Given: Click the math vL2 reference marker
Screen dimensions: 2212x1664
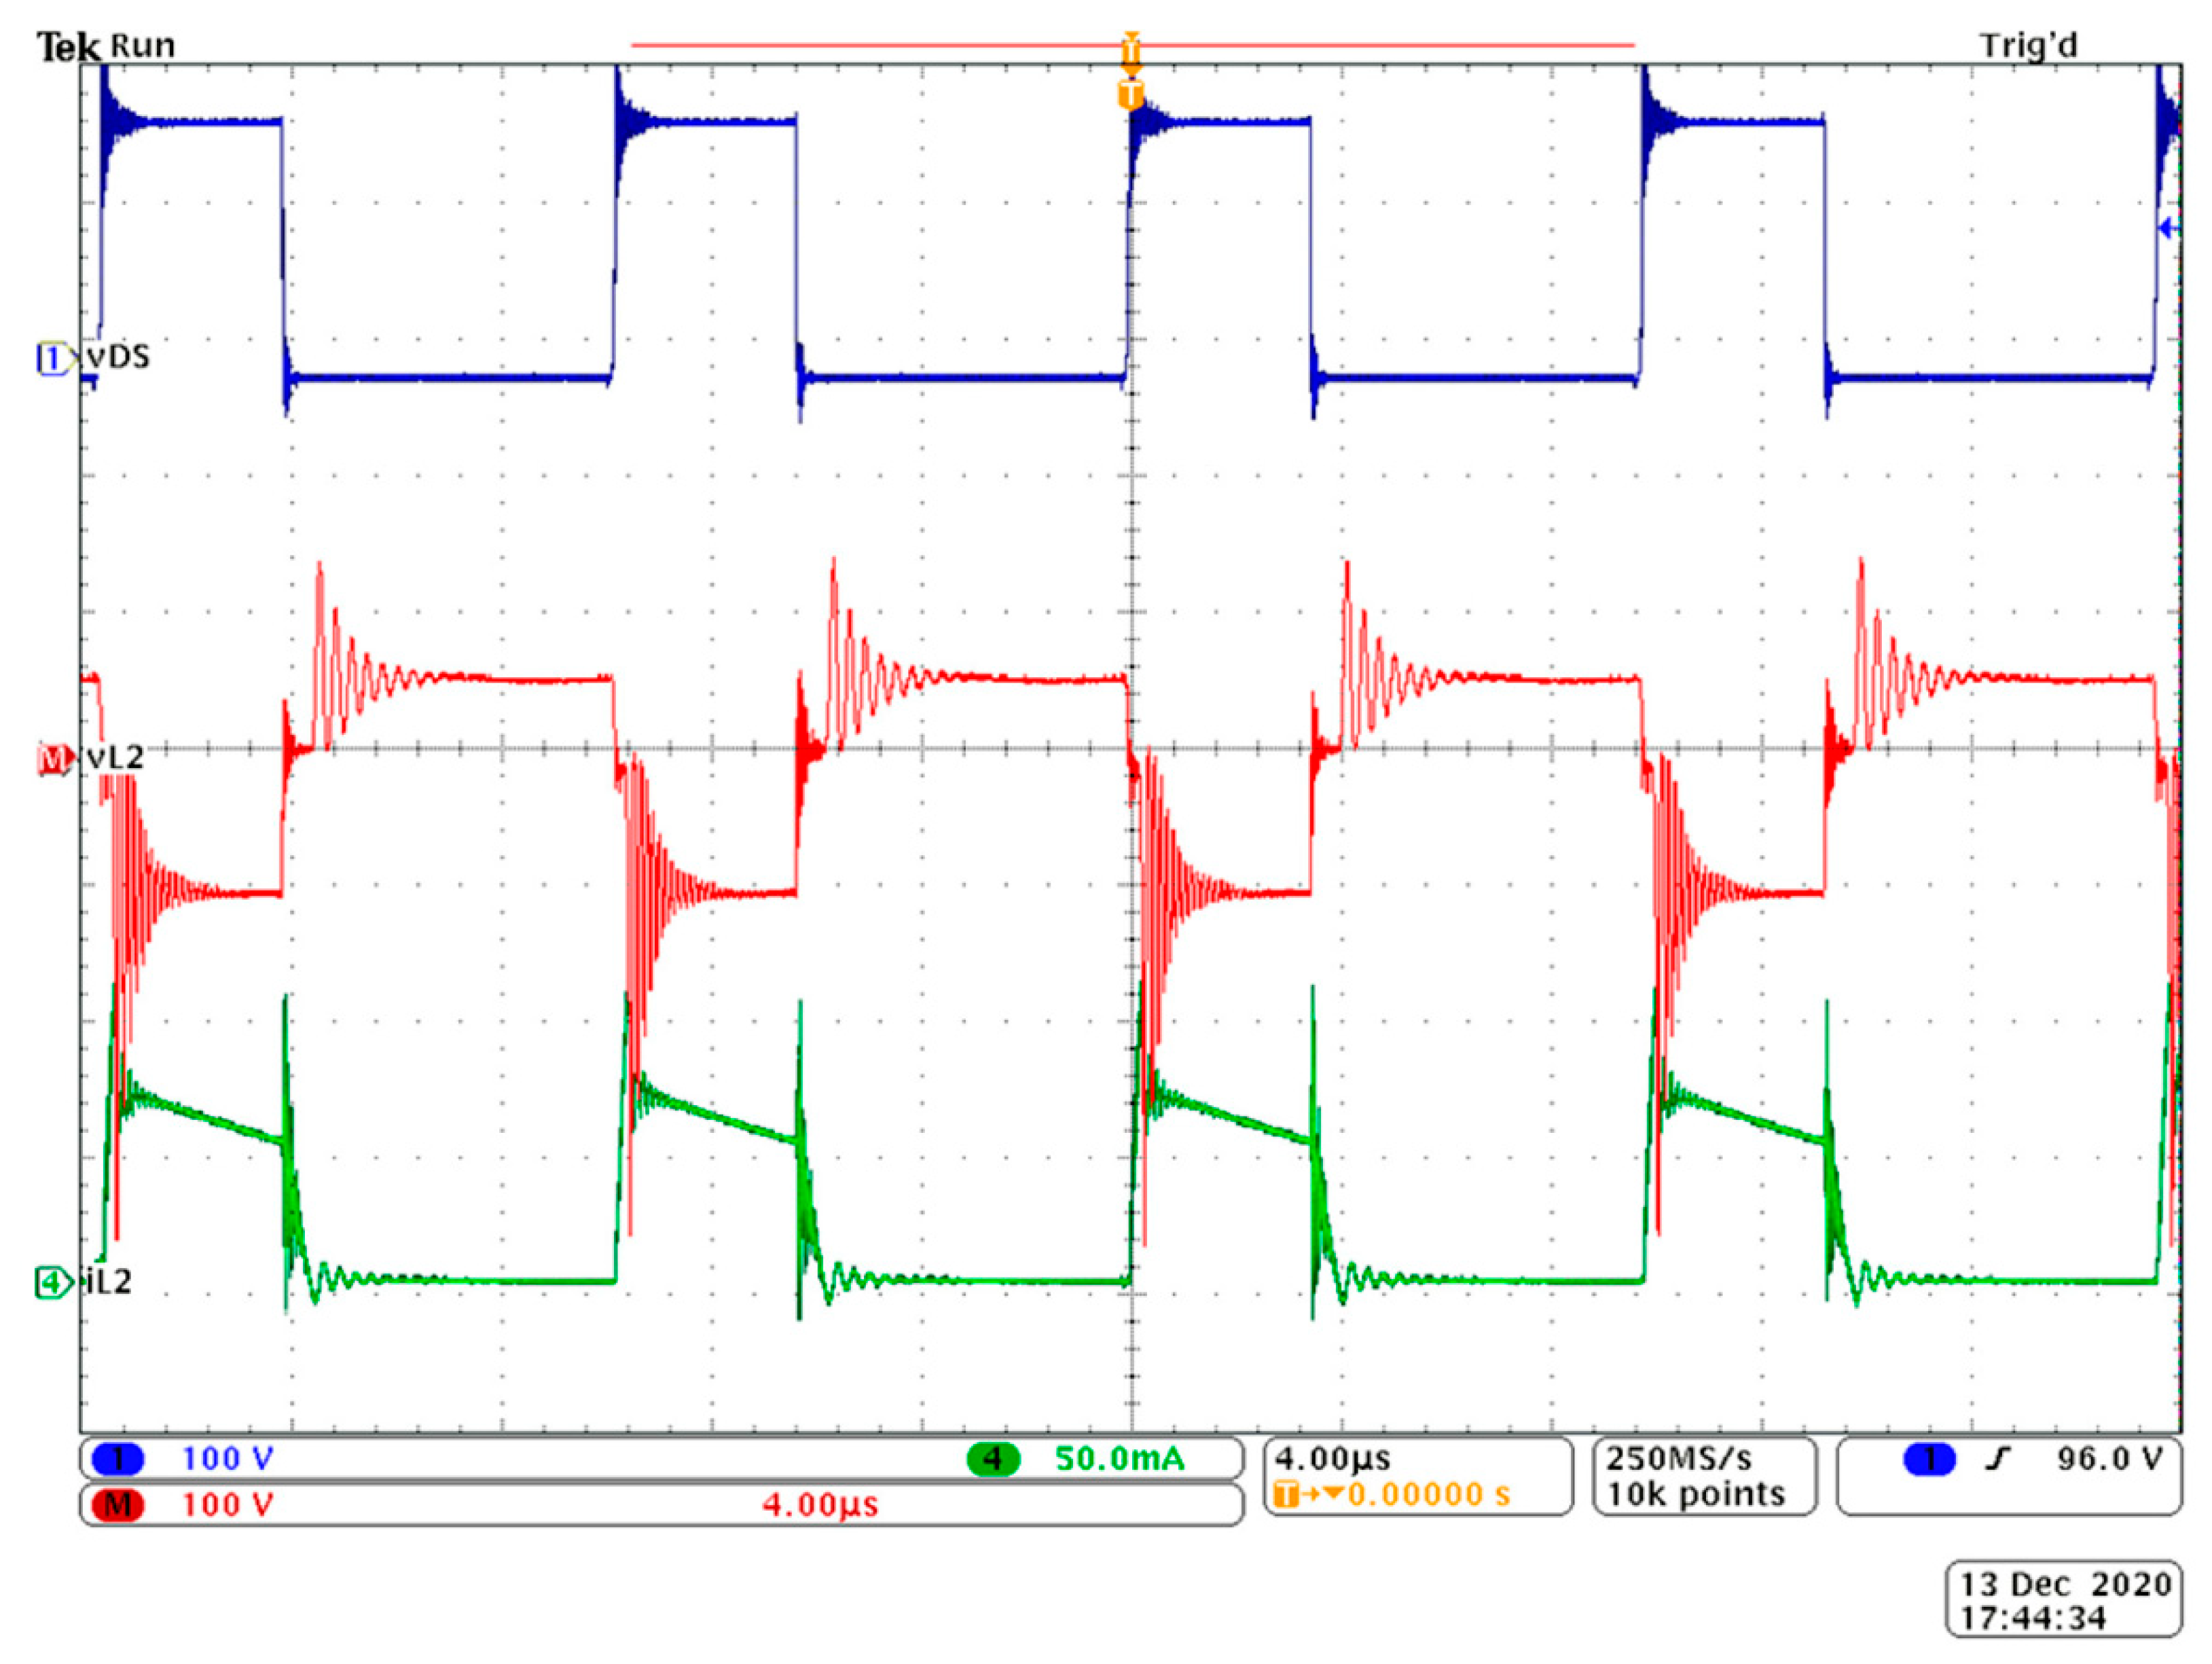Looking at the screenshot, I should [x=54, y=759].
